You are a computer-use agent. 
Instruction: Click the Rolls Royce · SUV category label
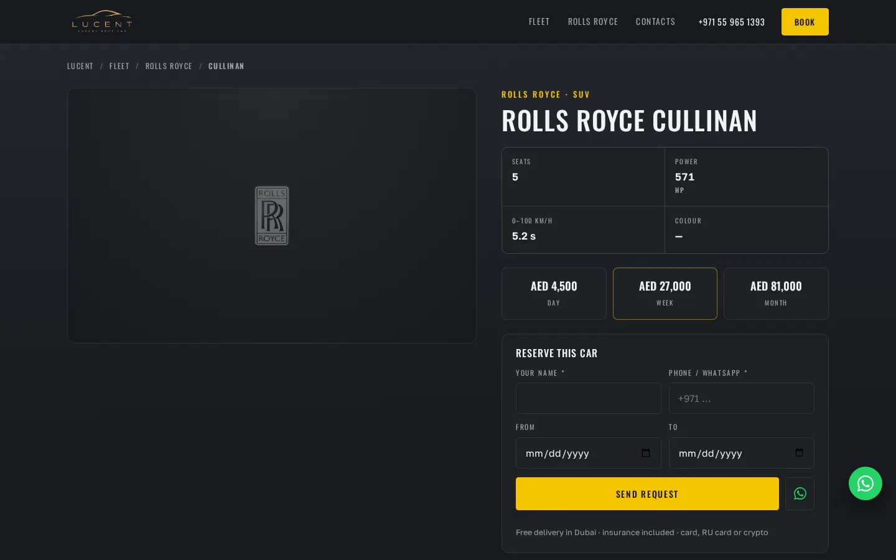[546, 95]
